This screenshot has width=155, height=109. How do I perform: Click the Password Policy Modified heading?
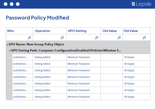[37, 18]
